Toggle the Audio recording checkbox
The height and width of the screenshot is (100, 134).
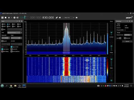coord(120,38)
